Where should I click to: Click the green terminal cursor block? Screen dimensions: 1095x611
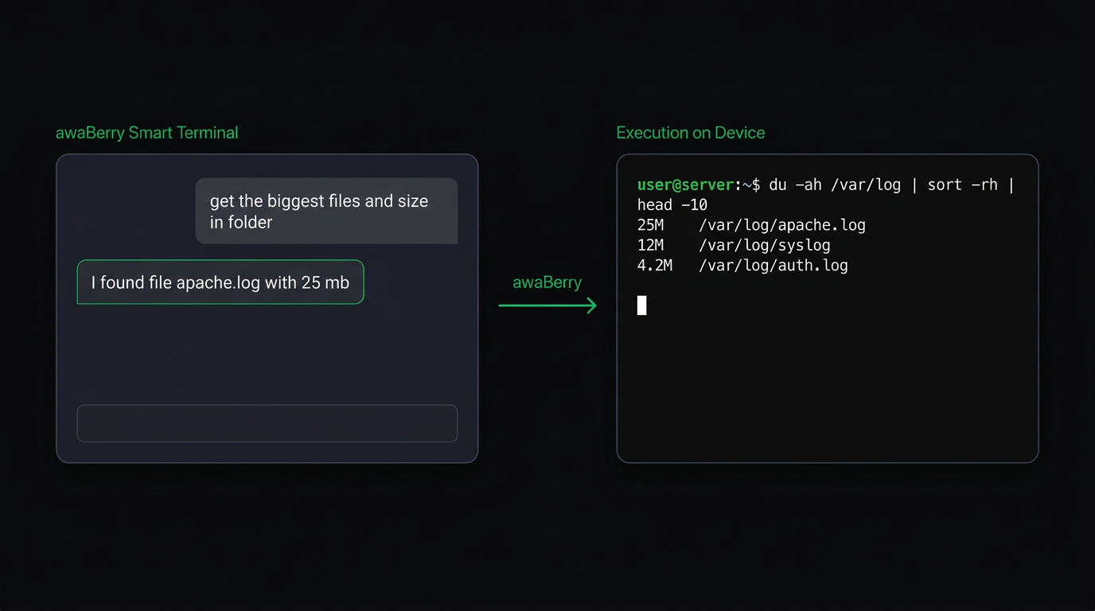click(x=642, y=305)
